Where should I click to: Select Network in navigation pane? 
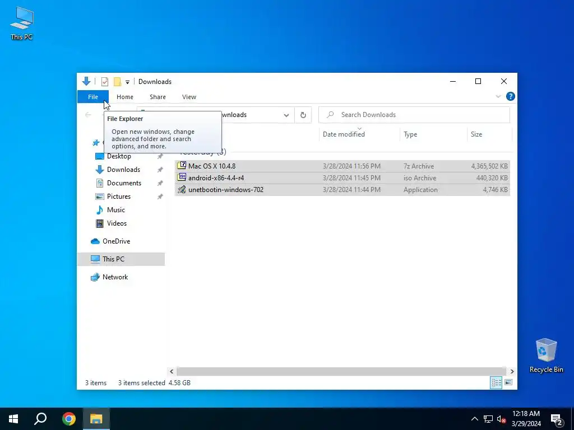pyautogui.click(x=115, y=277)
